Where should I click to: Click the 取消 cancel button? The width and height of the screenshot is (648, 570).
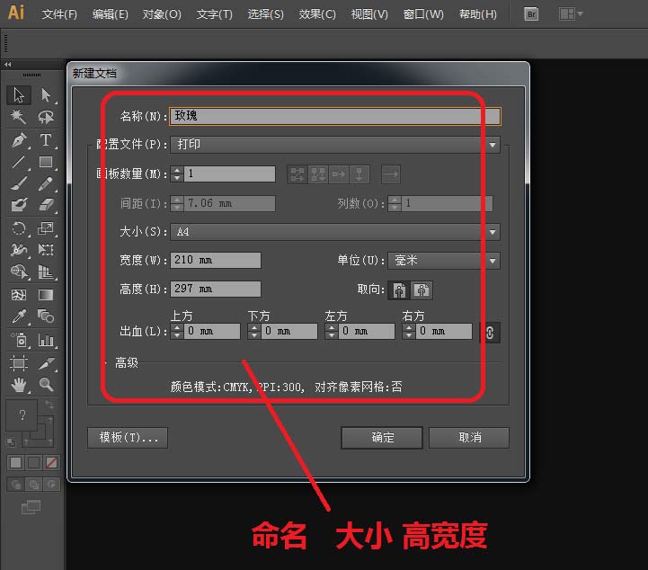[x=469, y=438]
